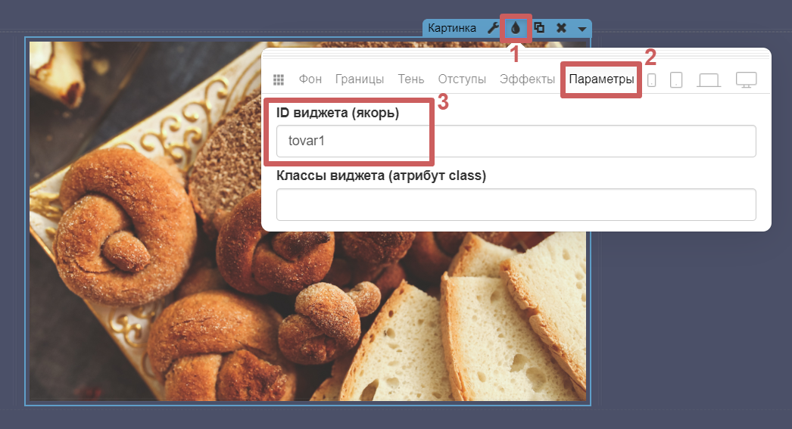The width and height of the screenshot is (792, 429).
Task: Duplicate the widget with the copy icon
Action: pos(539,28)
